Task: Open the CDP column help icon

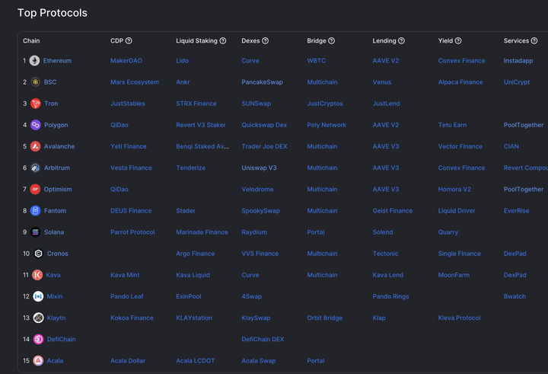Action: pyautogui.click(x=129, y=40)
